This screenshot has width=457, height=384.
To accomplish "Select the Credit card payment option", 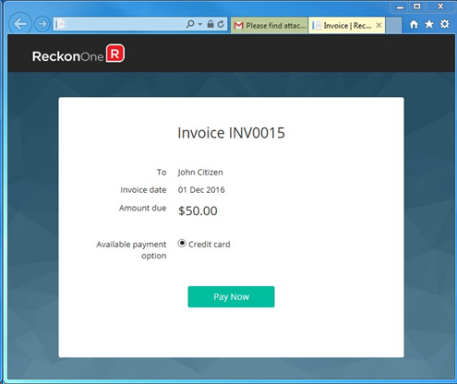I will 182,244.
